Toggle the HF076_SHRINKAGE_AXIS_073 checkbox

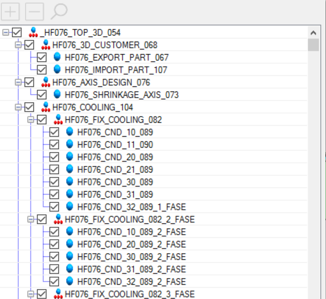(42, 95)
